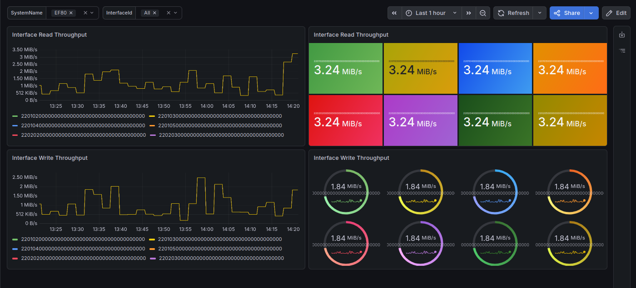Select the blue 3.24 MiB/s stat tile
This screenshot has width=636, height=288.
495,68
